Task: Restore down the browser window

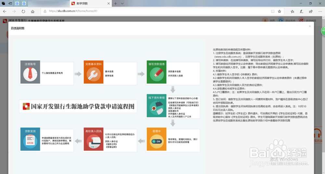Action: tap(310, 3)
